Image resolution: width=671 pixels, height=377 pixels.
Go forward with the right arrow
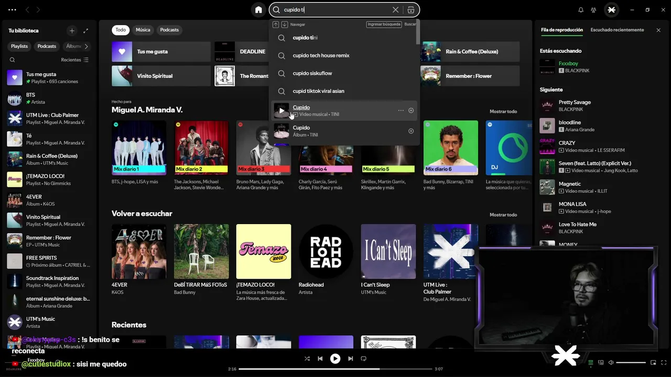coord(38,9)
